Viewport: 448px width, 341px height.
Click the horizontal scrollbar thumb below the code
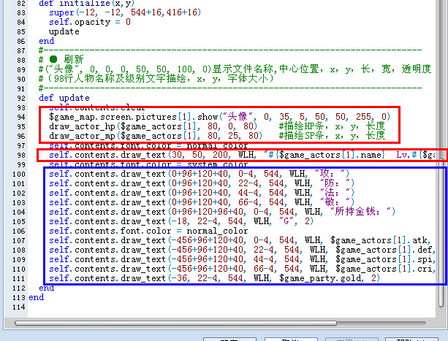(176, 323)
